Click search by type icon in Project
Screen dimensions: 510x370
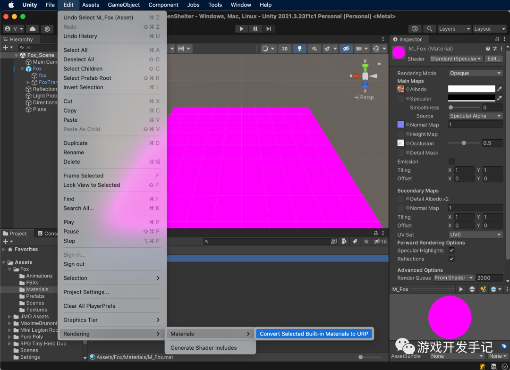coord(344,242)
